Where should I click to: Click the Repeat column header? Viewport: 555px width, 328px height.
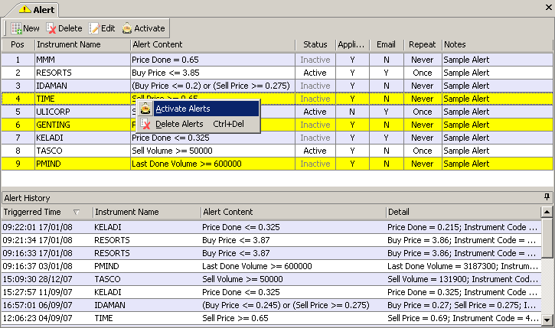point(423,44)
